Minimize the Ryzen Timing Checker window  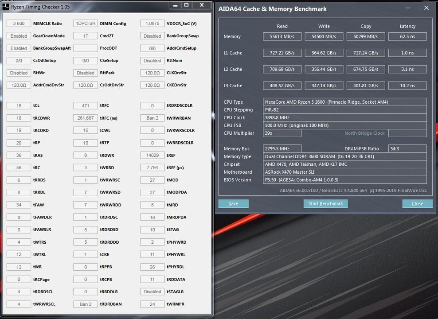[176, 5]
